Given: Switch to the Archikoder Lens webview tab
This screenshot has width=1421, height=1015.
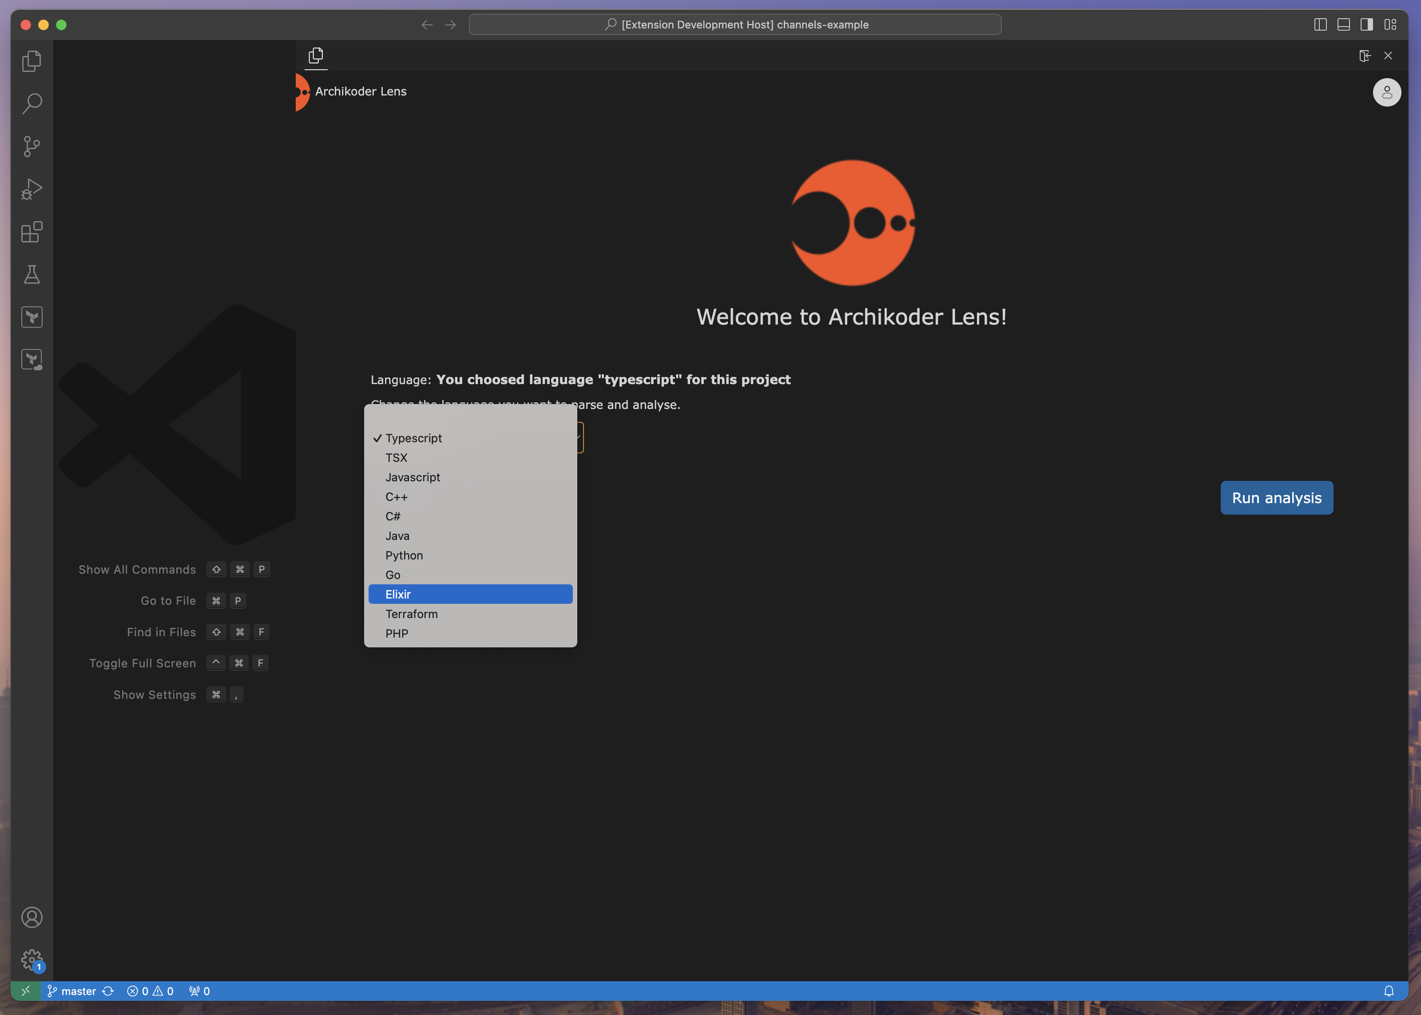Looking at the screenshot, I should tap(316, 55).
